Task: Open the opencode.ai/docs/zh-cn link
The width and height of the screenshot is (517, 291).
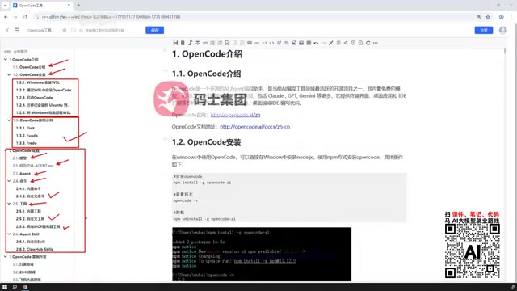Action: [255, 127]
